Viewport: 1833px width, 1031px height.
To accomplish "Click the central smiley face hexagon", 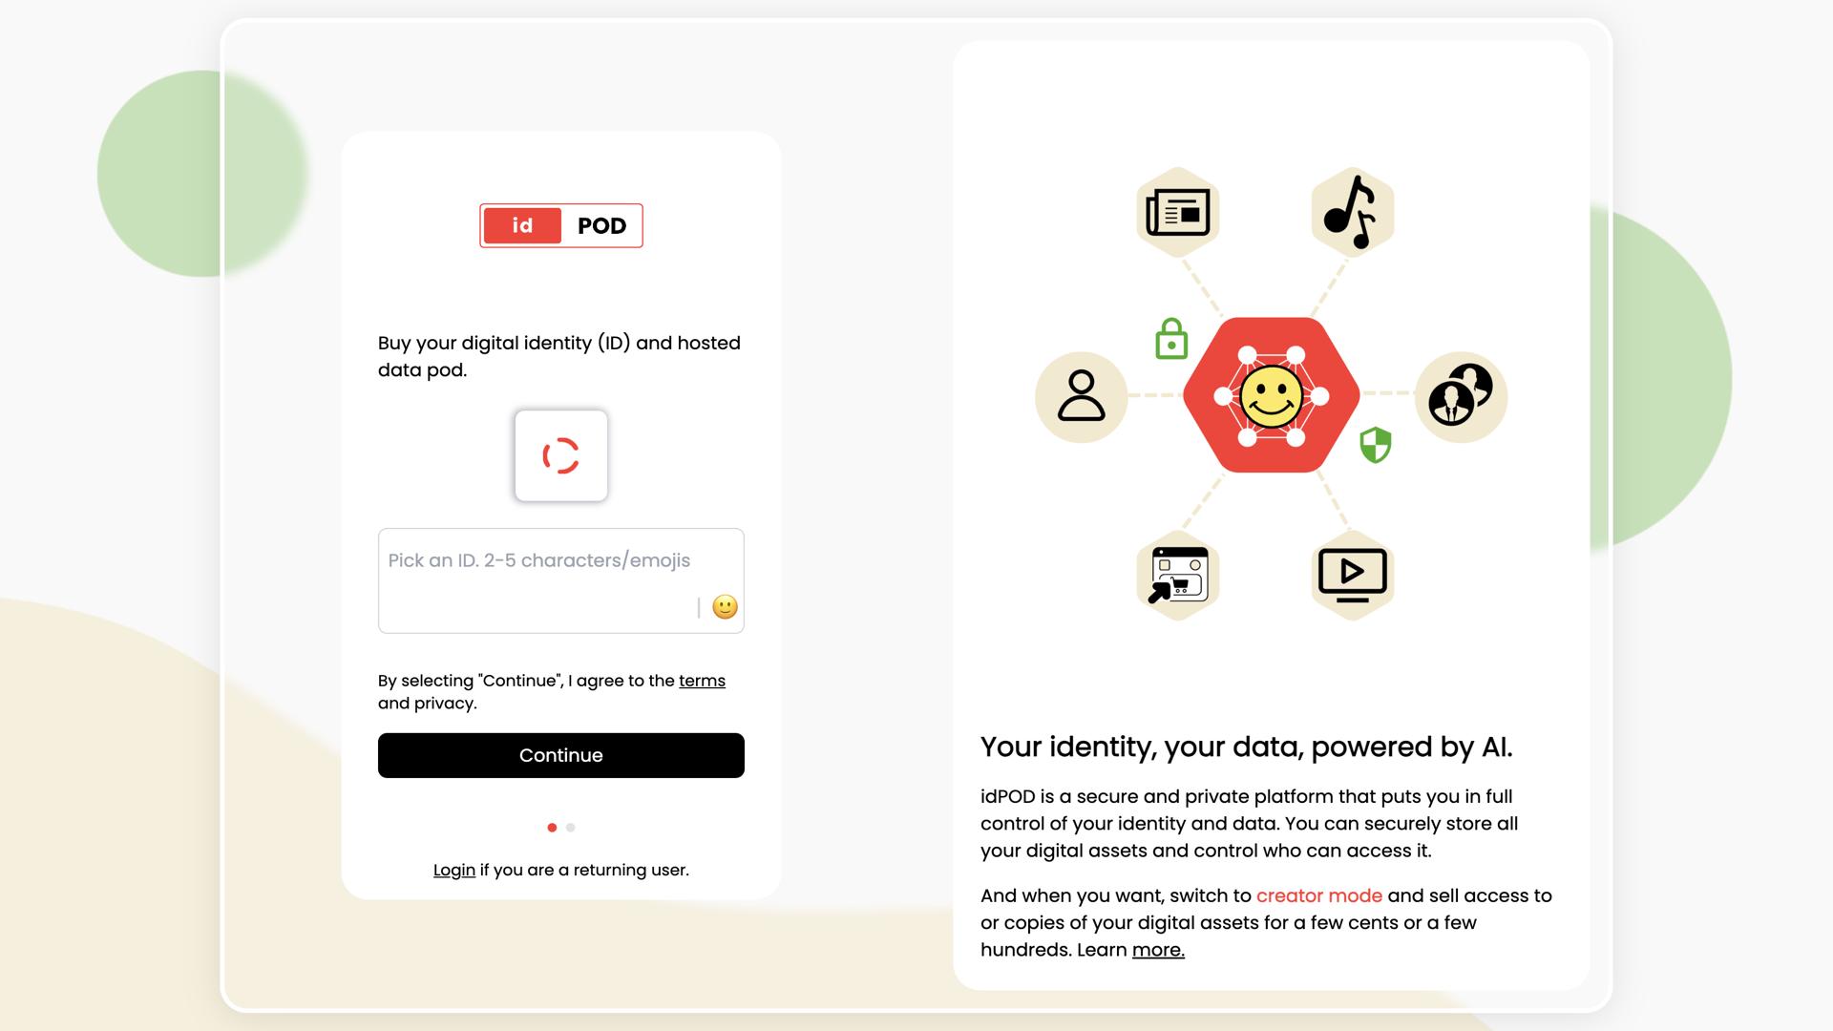I will [x=1271, y=395].
